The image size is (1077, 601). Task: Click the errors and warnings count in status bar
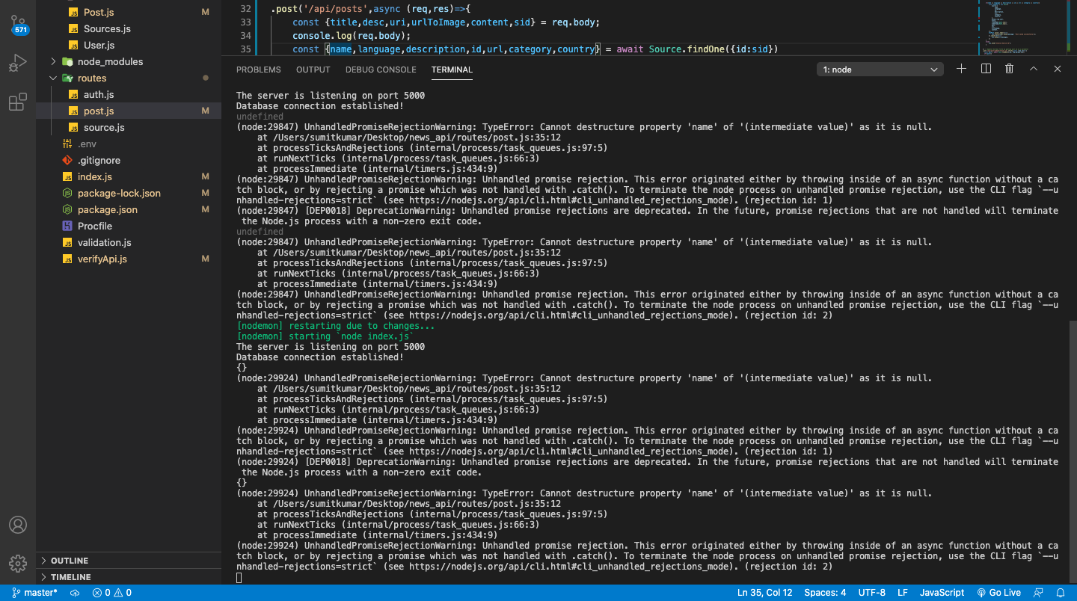click(x=111, y=593)
